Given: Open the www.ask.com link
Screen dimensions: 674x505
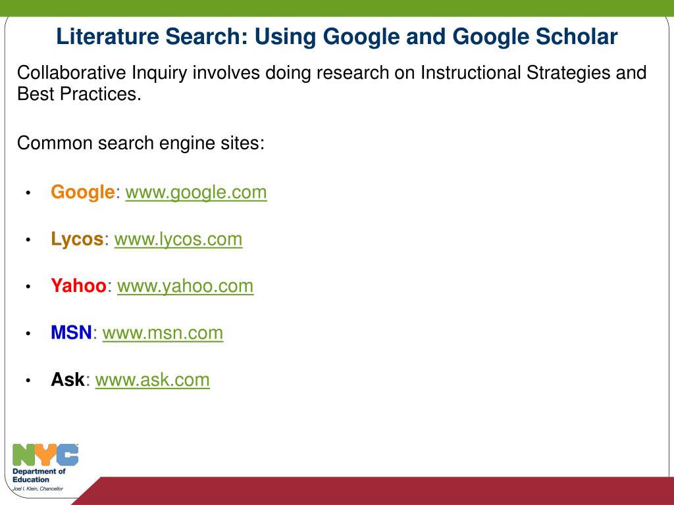Looking at the screenshot, I should click(153, 379).
